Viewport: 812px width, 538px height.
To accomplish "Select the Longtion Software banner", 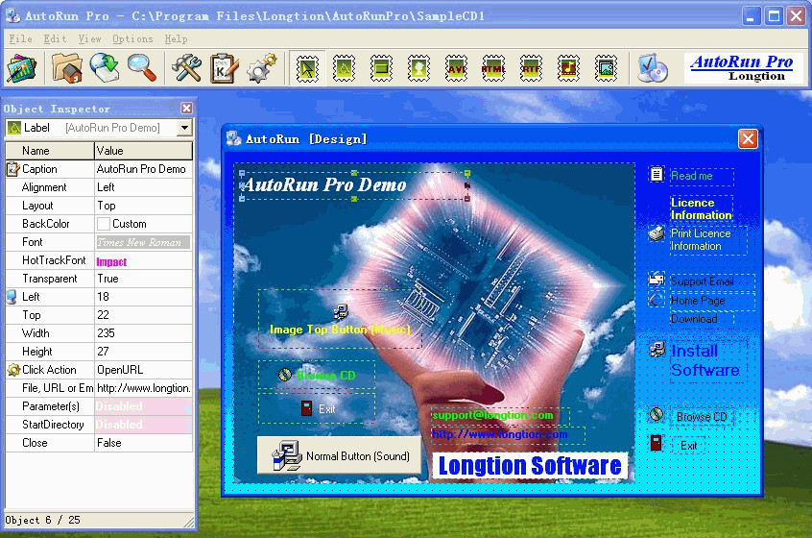I will (x=530, y=465).
